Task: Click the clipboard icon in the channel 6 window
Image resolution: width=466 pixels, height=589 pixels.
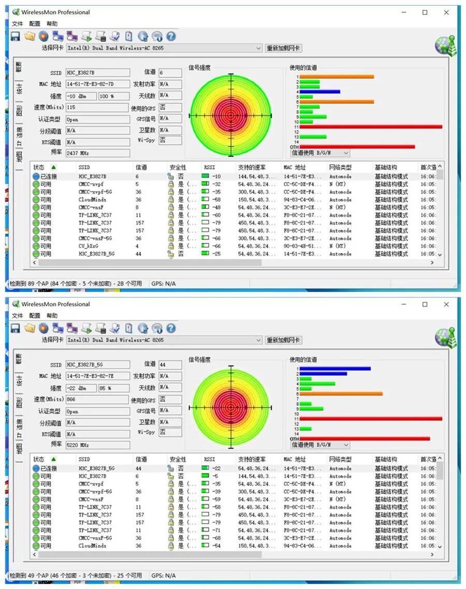Action: click(128, 36)
